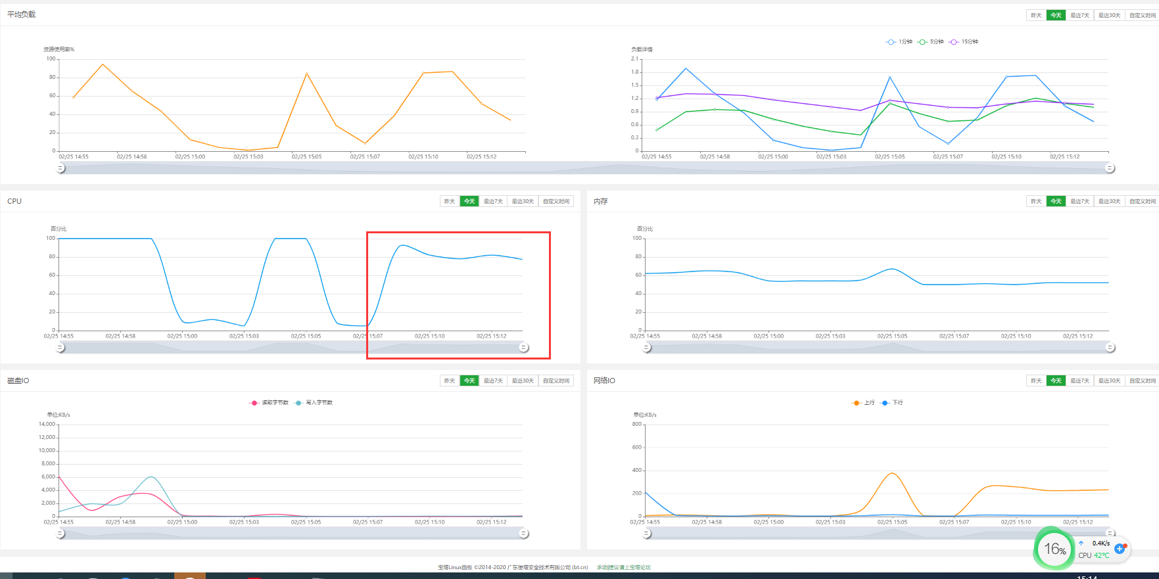Image resolution: width=1159 pixels, height=579 pixels.
Task: Open 自定义时间 for the 平均负载 panel
Action: [x=1143, y=15]
